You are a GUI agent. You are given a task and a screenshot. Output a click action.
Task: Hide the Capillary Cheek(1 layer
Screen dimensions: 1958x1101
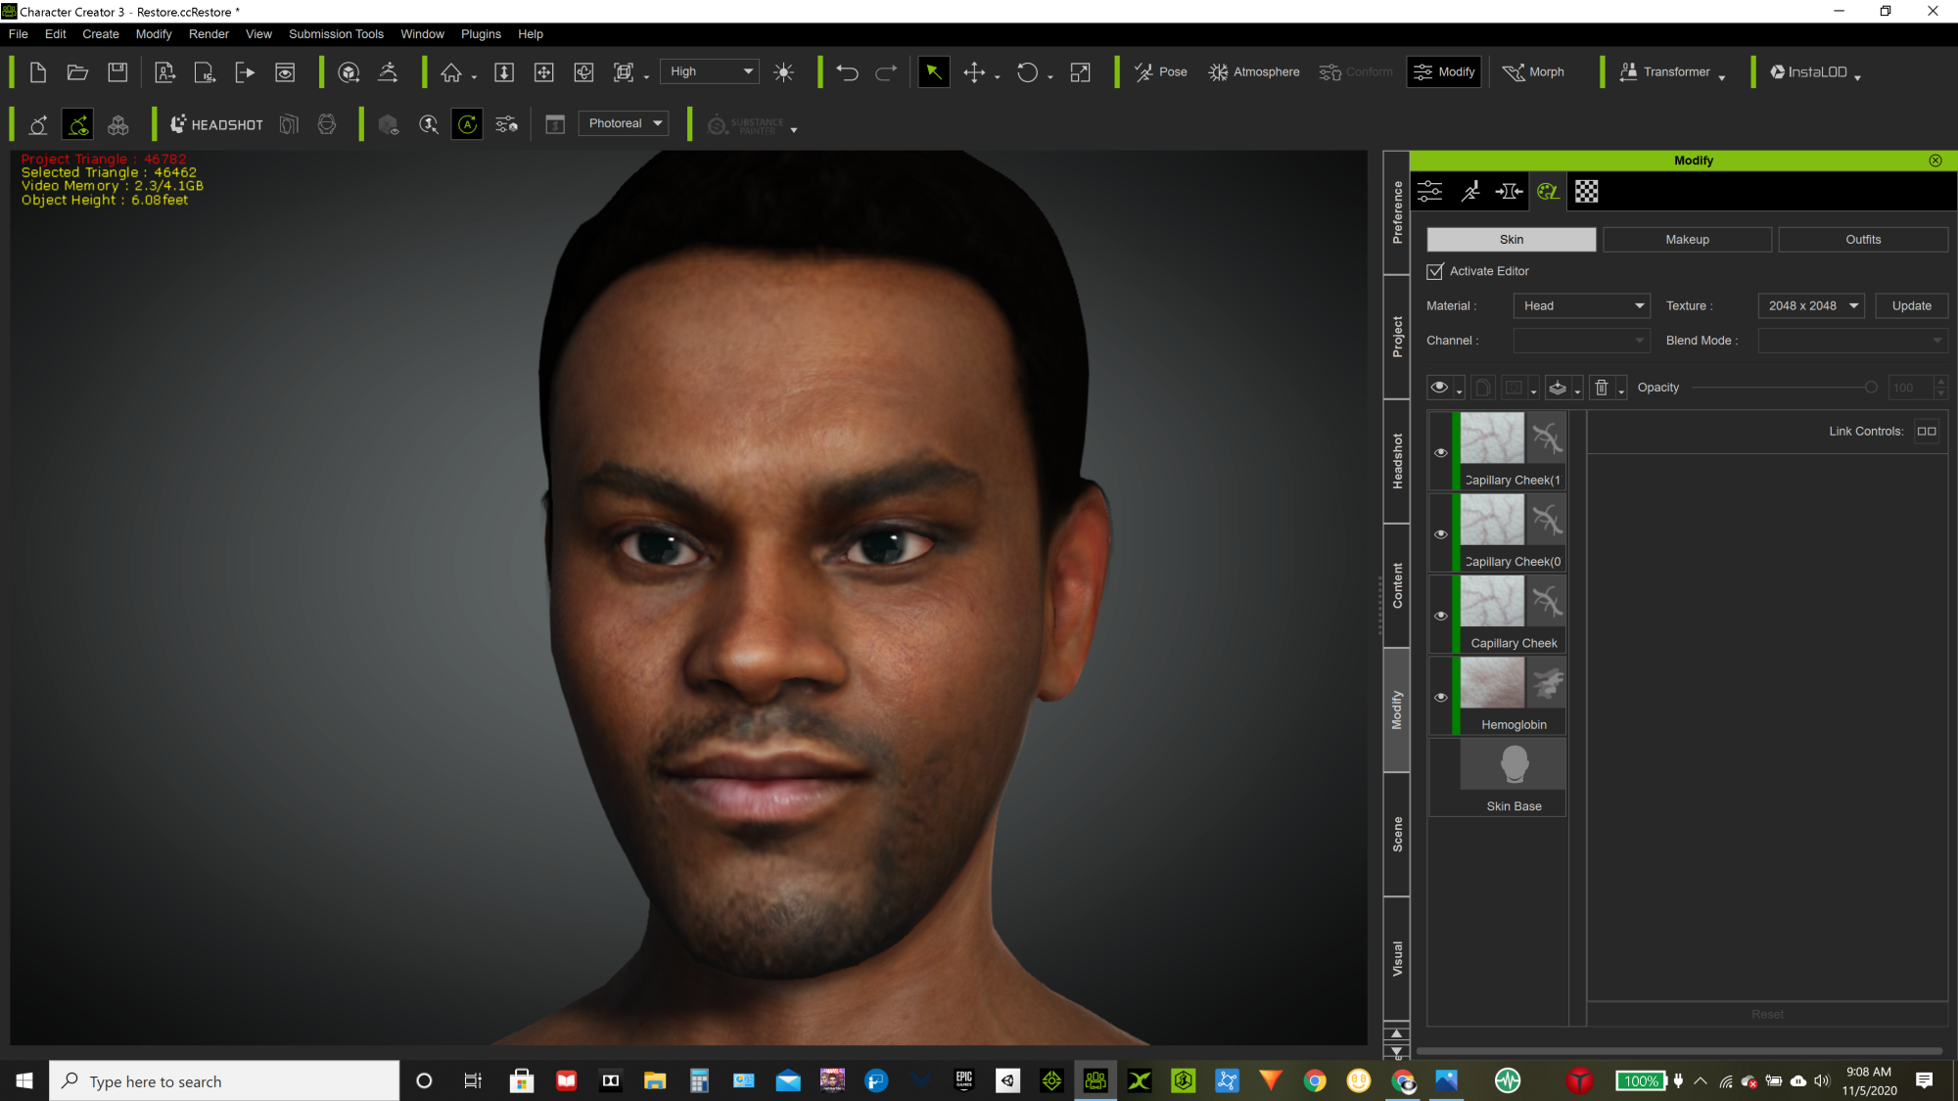pos(1440,452)
